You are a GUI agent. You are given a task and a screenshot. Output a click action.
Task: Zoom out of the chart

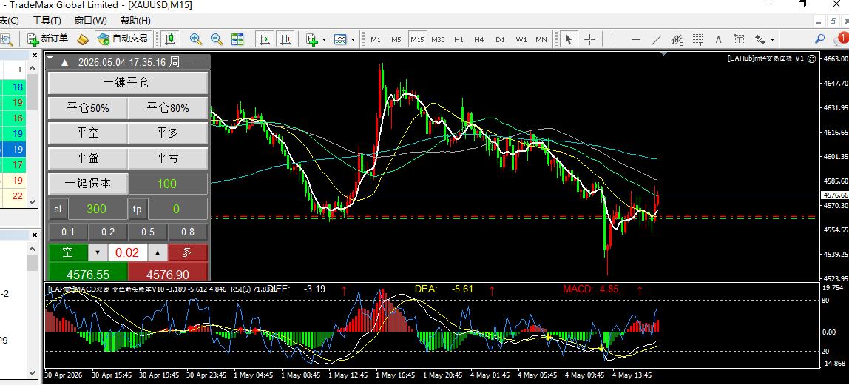217,39
